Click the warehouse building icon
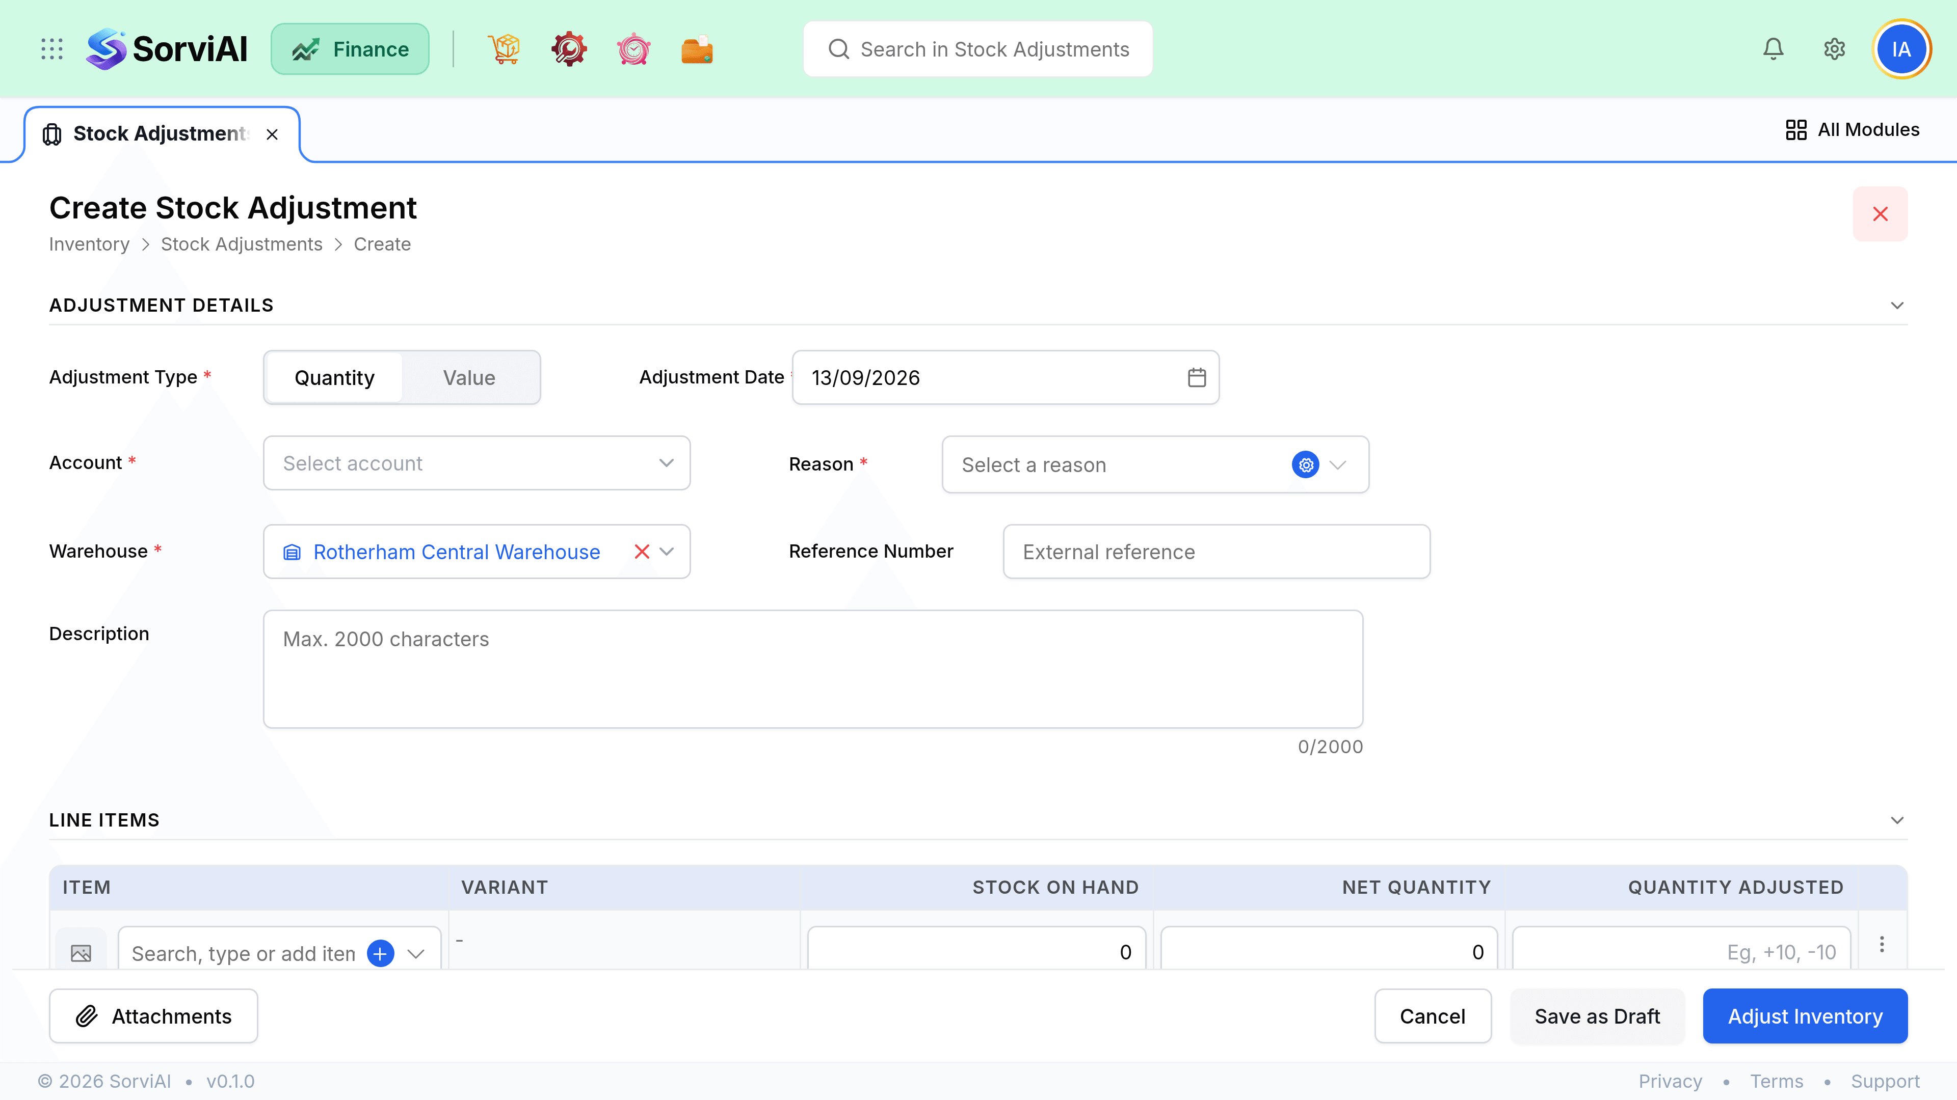1957x1100 pixels. 292,552
